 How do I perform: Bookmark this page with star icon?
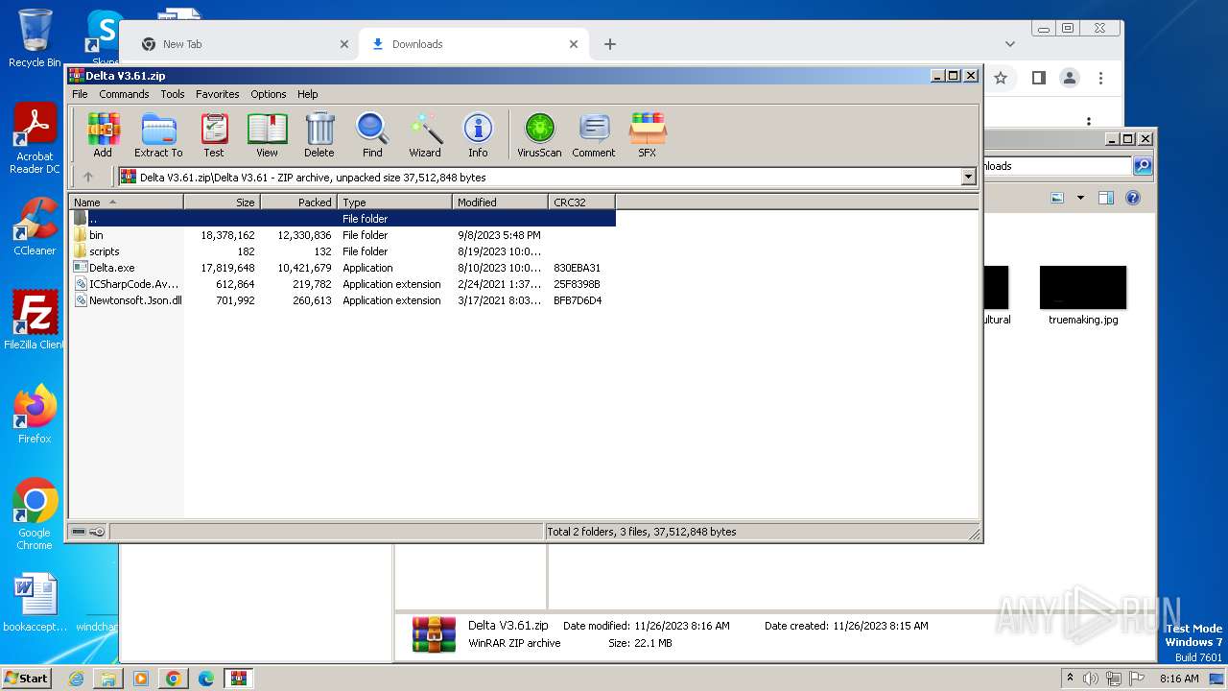1001,78
